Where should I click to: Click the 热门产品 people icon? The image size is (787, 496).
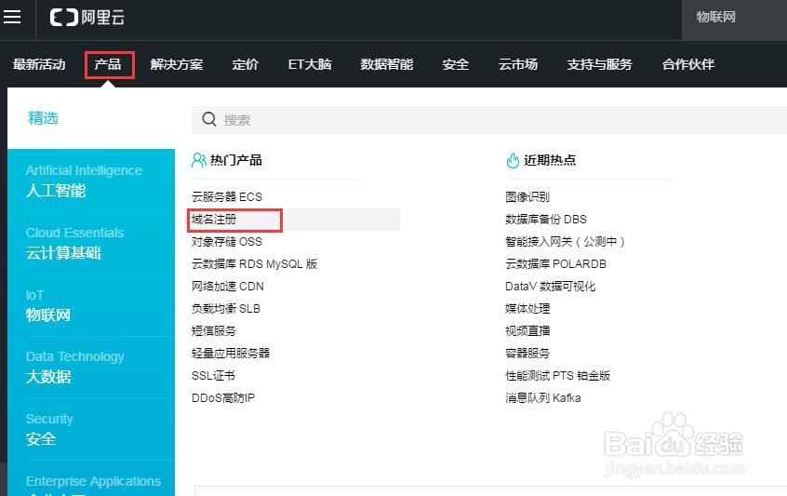[199, 160]
